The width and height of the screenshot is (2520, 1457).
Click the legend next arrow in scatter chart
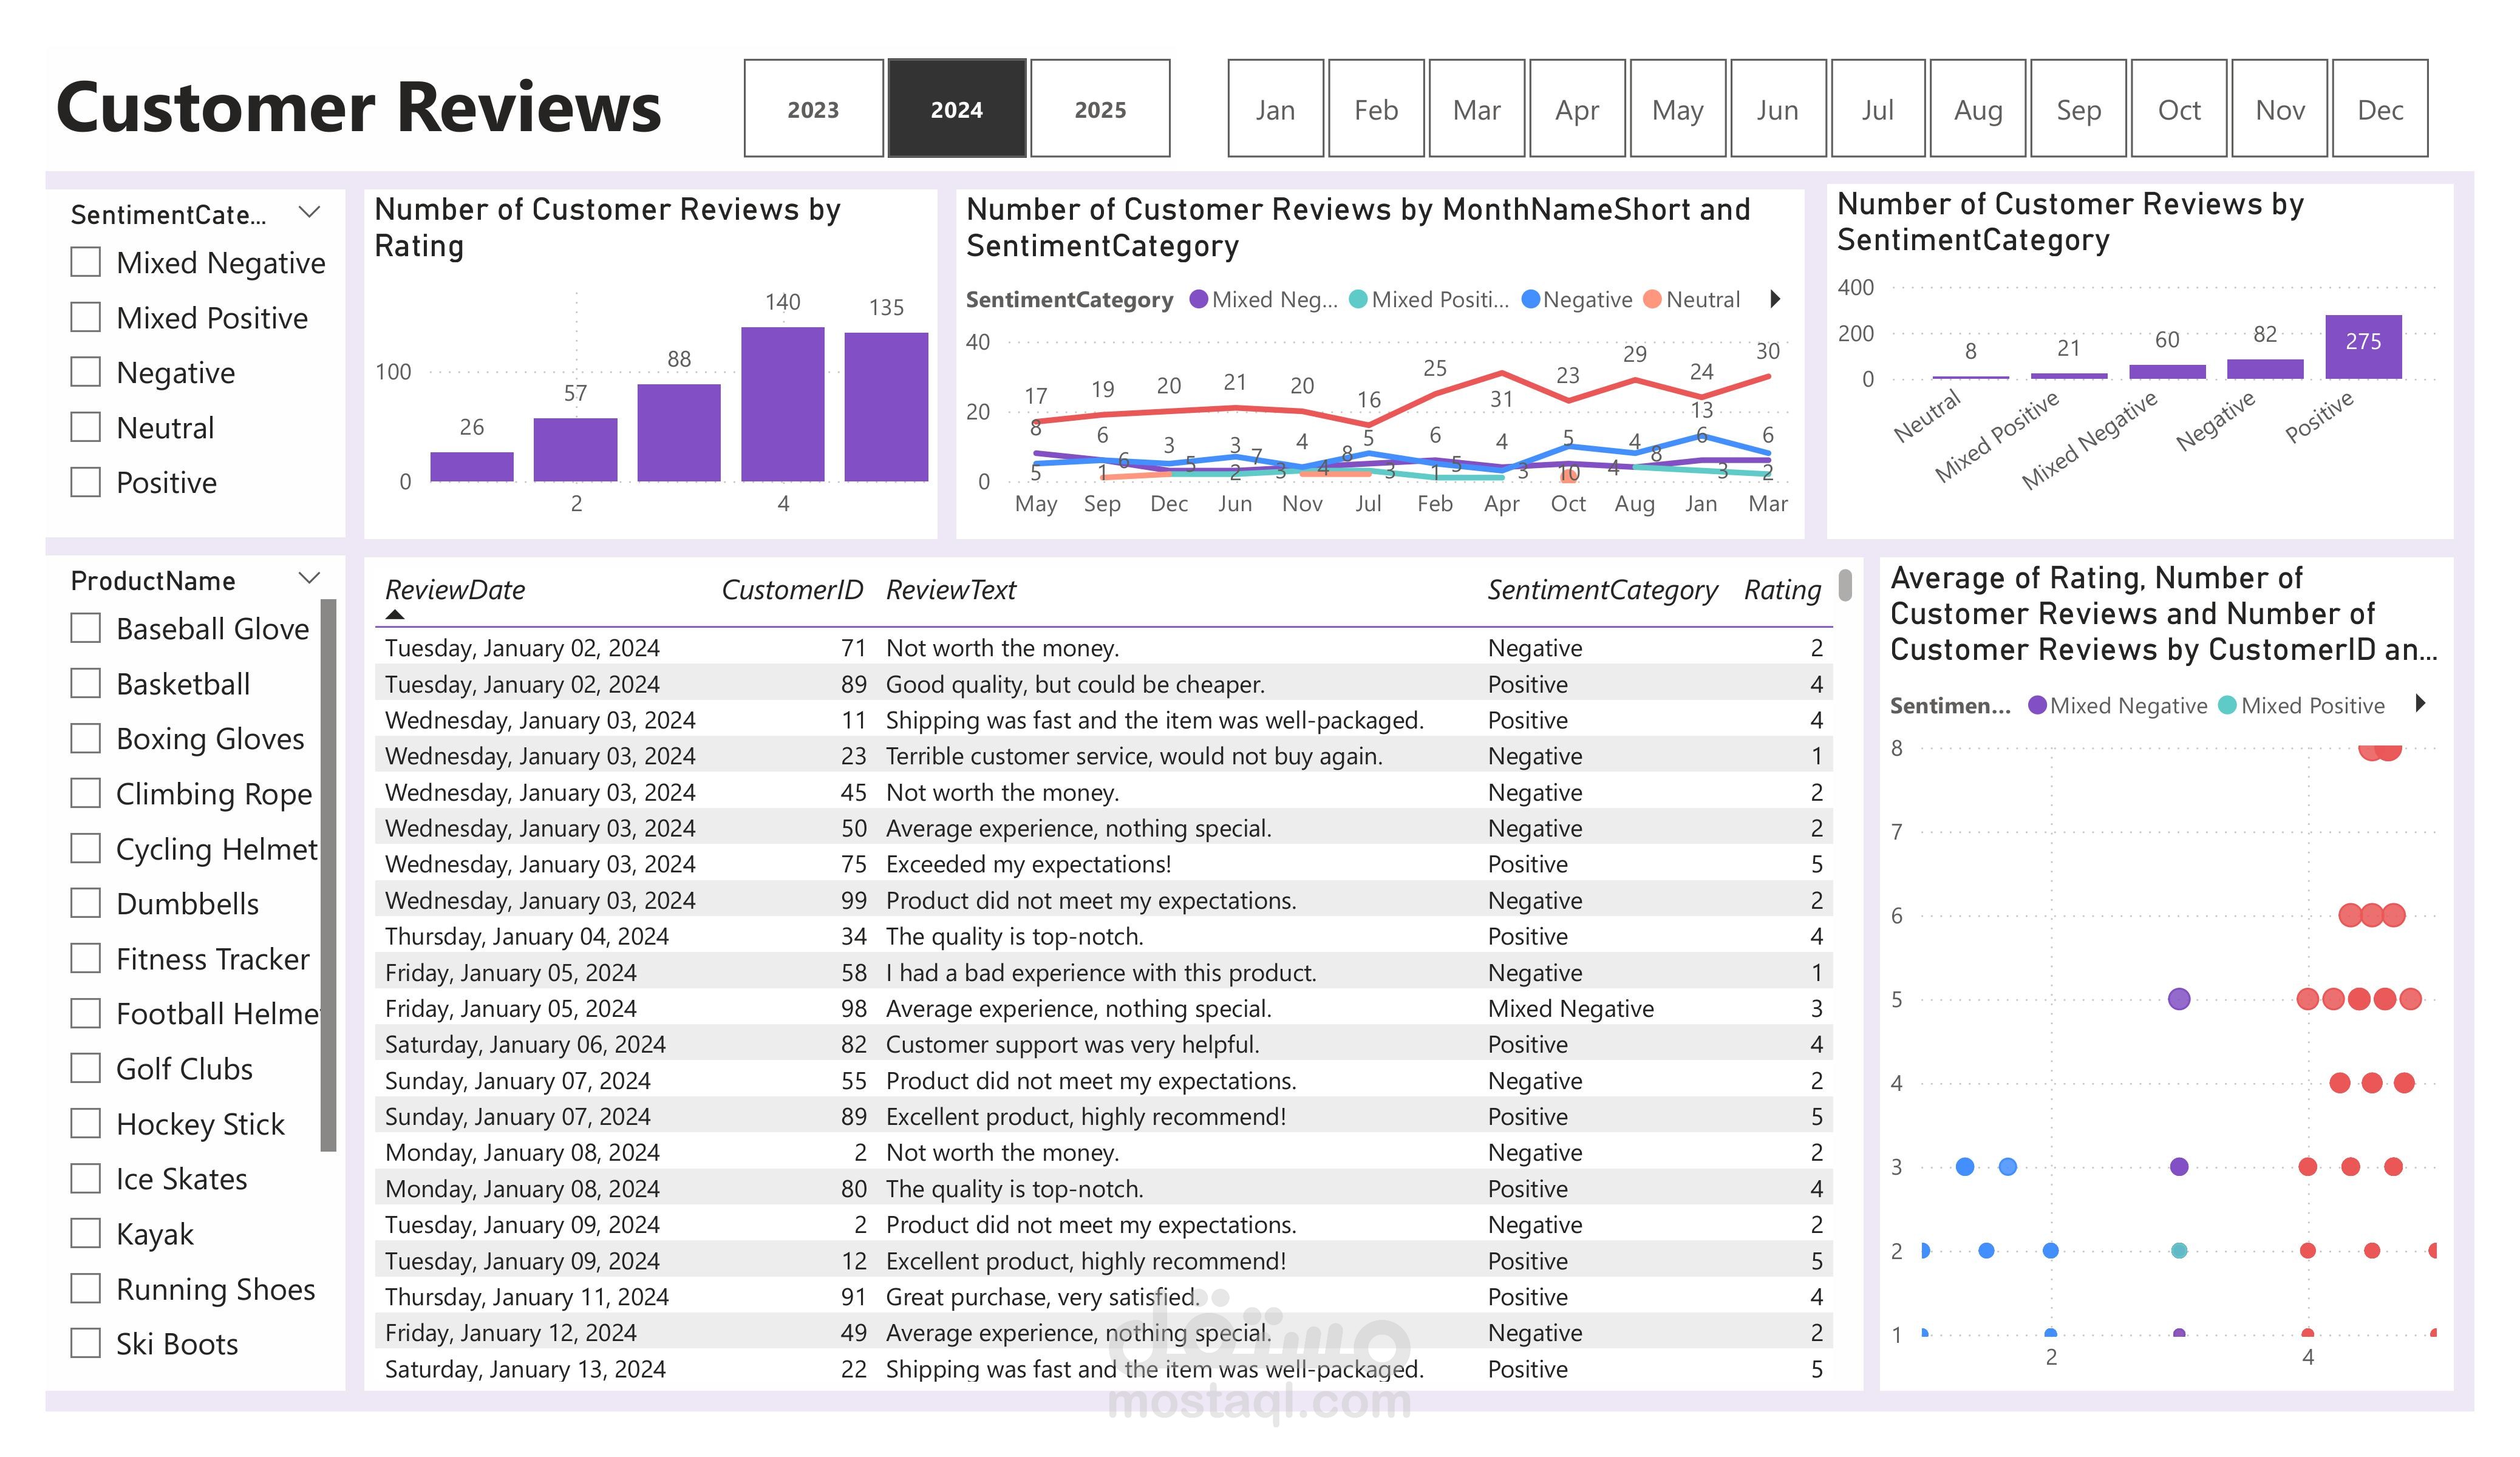pos(2420,703)
